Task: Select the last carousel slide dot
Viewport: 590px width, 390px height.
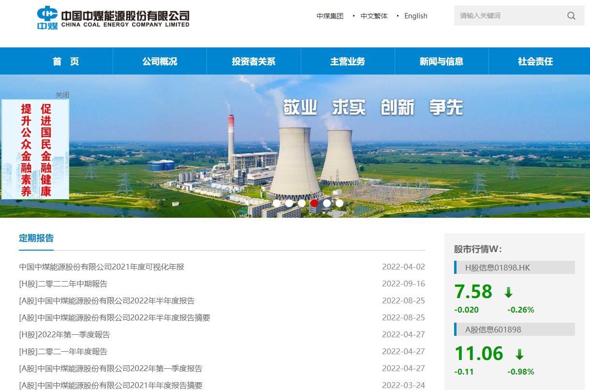Action: [x=339, y=203]
